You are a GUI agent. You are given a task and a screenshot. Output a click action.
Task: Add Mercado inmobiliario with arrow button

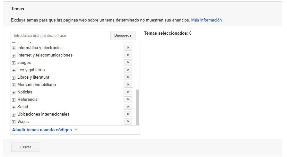(128, 85)
